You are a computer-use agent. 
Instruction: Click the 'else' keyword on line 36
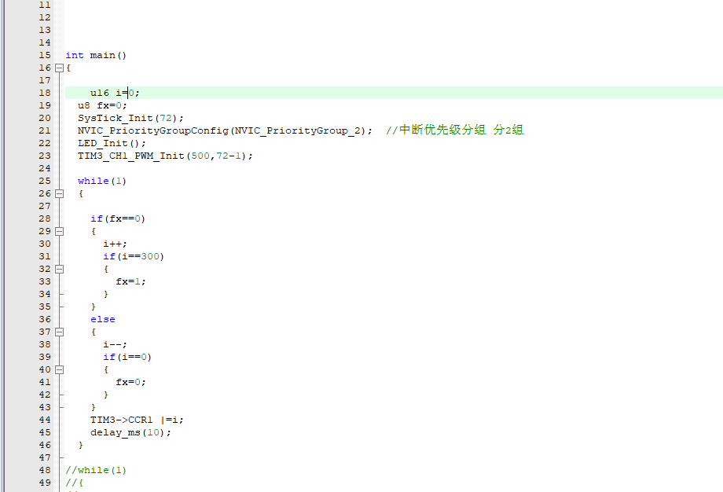pos(102,319)
